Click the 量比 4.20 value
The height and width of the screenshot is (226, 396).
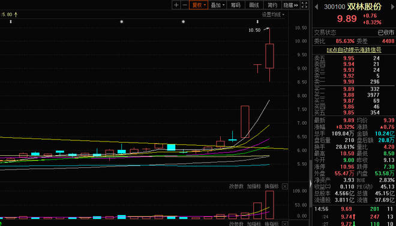coord(389,147)
